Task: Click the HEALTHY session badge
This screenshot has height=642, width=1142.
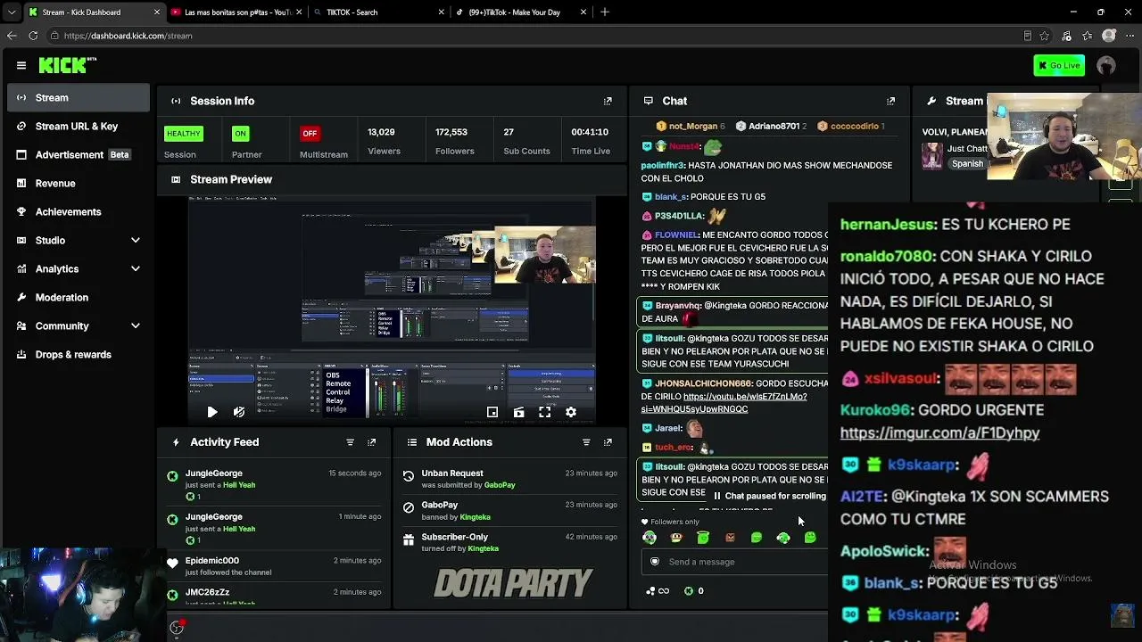Action: point(183,134)
